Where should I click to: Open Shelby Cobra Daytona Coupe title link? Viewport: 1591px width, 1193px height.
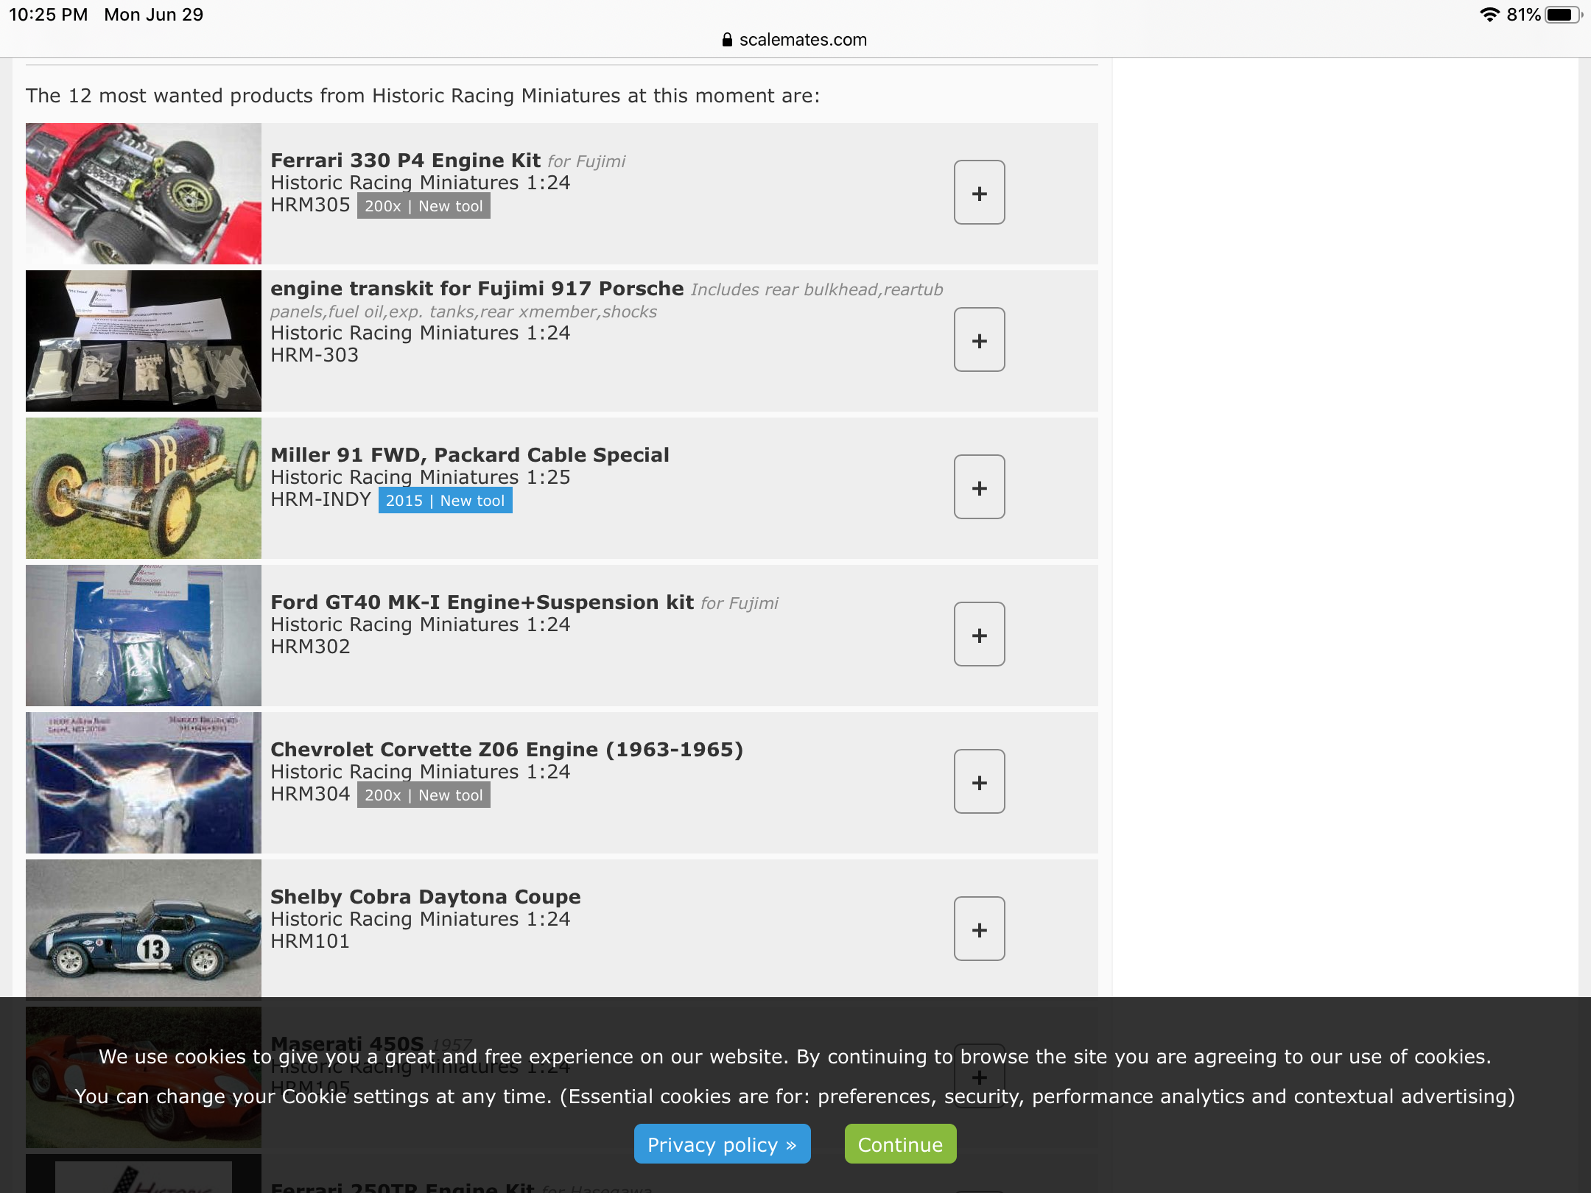click(x=425, y=897)
